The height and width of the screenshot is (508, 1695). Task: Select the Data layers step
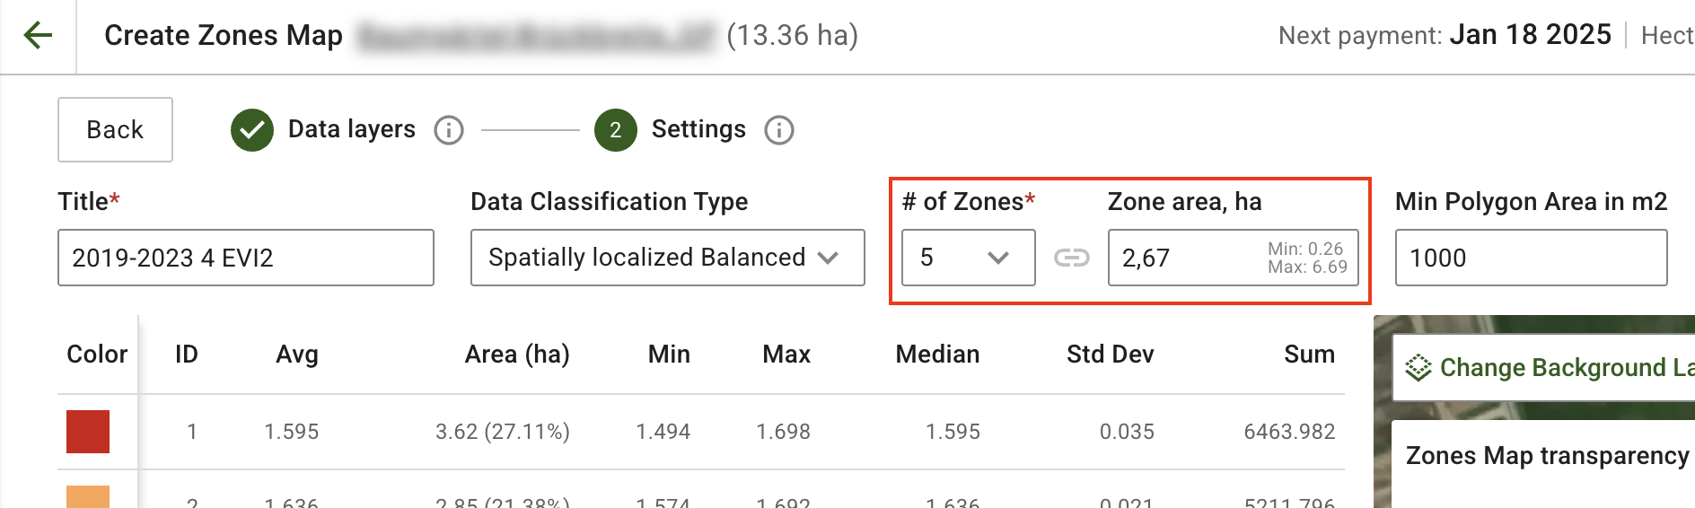351,129
